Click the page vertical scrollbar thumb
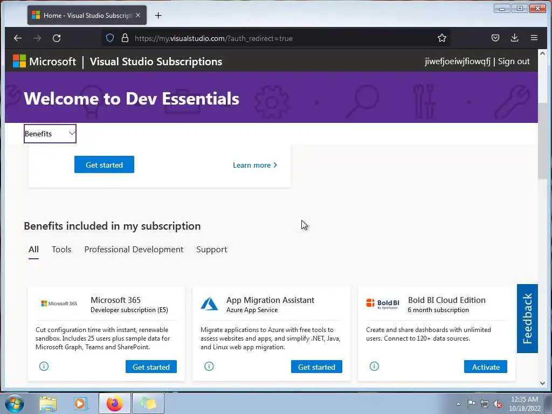This screenshot has width=552, height=414. pos(542,141)
